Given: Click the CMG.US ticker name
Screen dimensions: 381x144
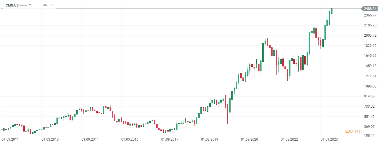Looking at the screenshot, I should [x=12, y=5].
